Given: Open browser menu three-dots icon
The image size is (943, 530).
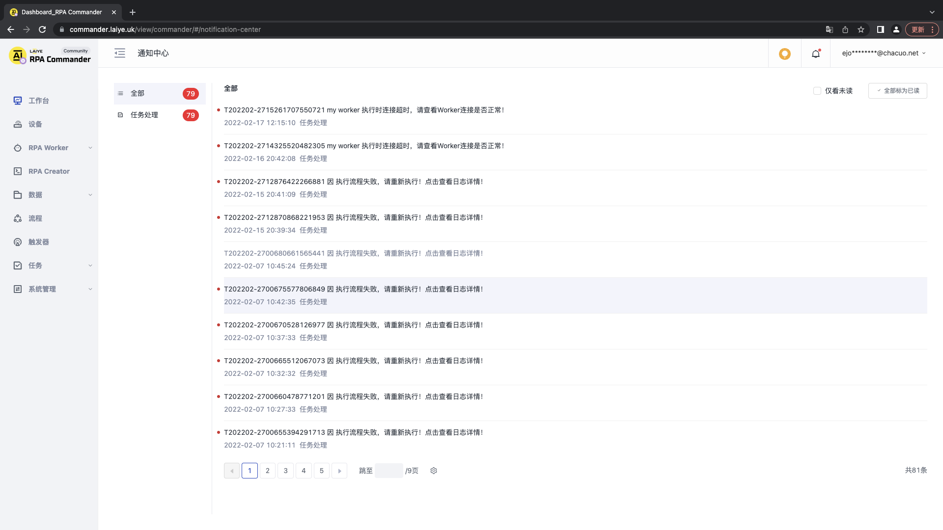Looking at the screenshot, I should coord(932,29).
